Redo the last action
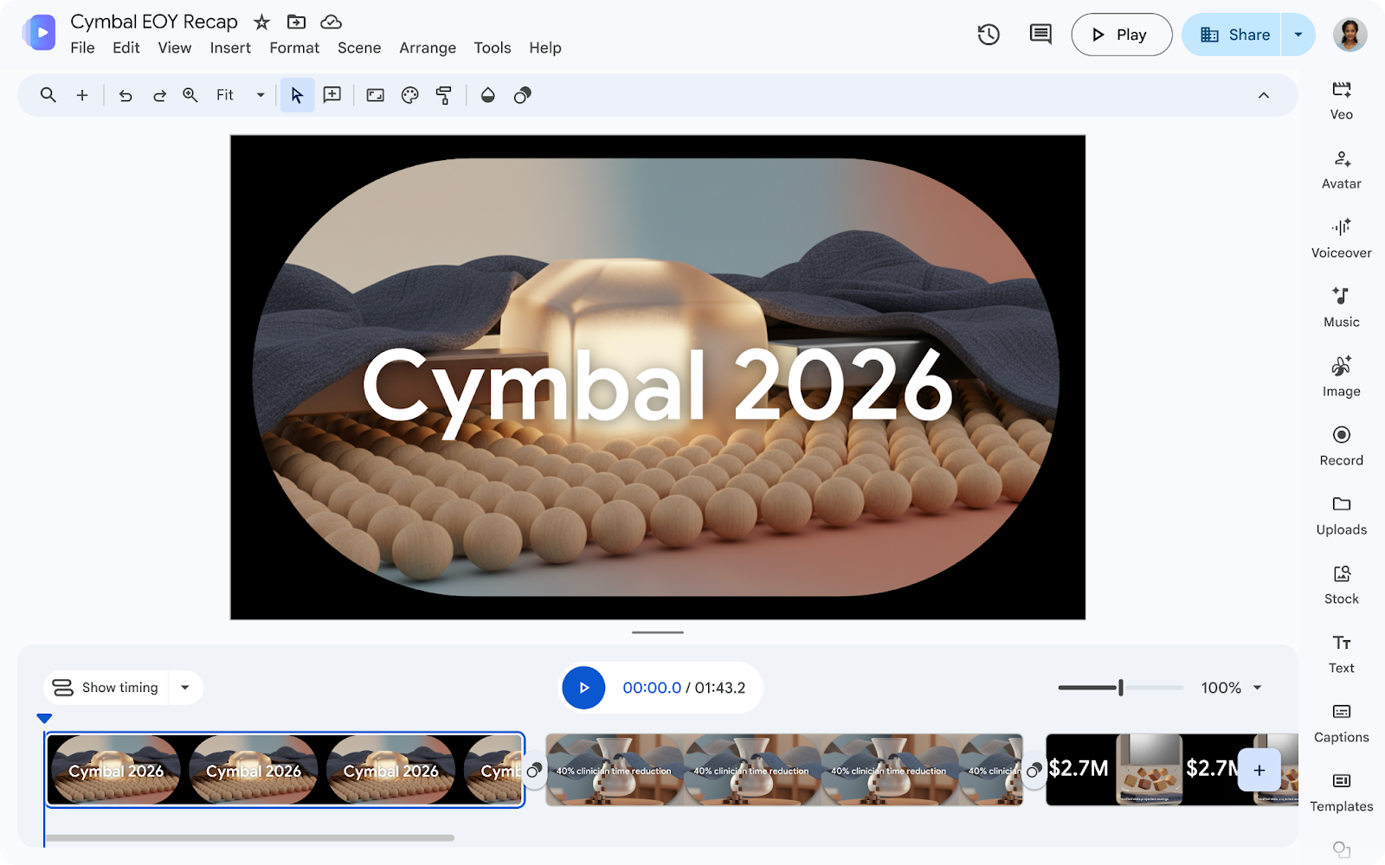This screenshot has height=865, width=1385. [x=159, y=95]
